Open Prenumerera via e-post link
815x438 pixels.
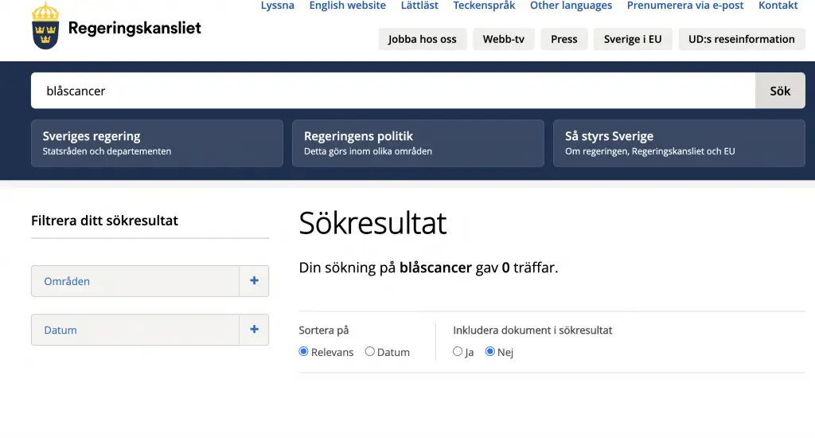click(x=685, y=6)
